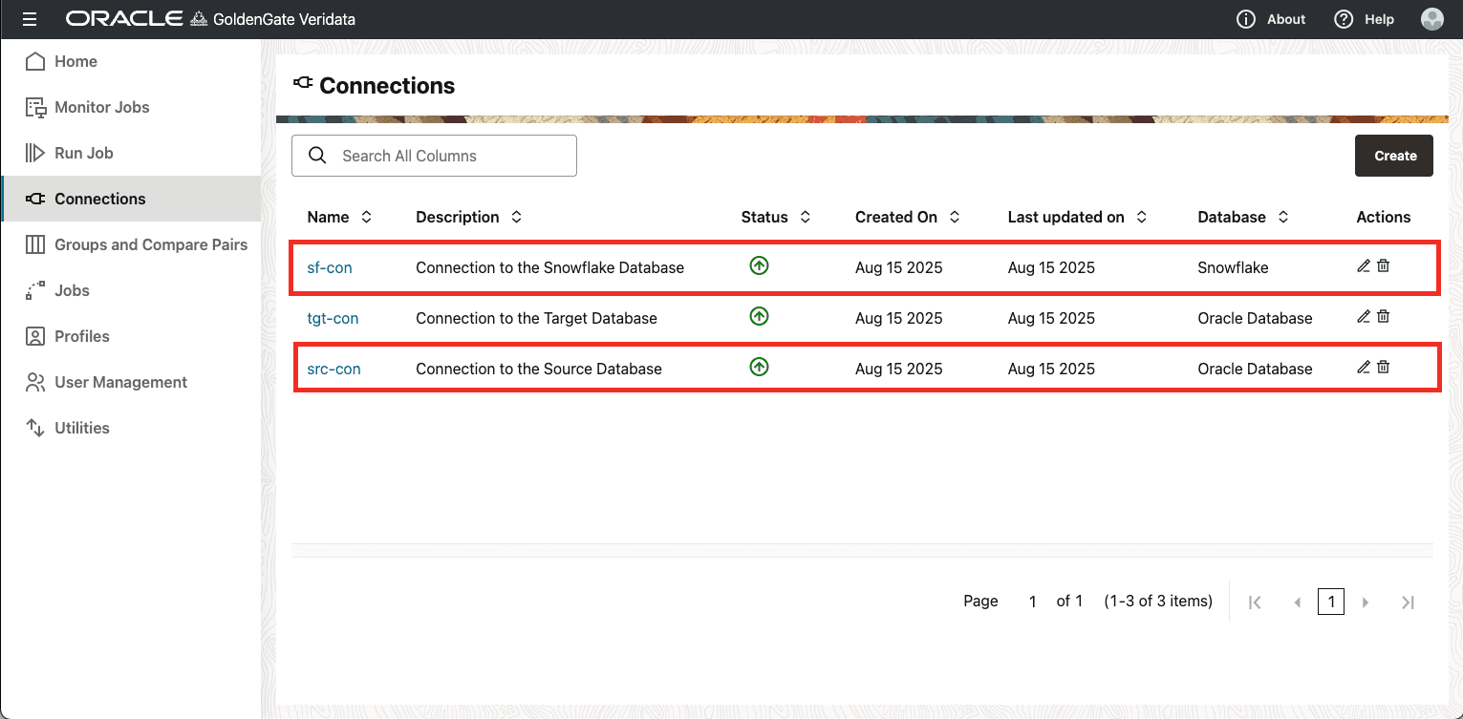
Task: Click page number 1 button
Action: point(1331,602)
